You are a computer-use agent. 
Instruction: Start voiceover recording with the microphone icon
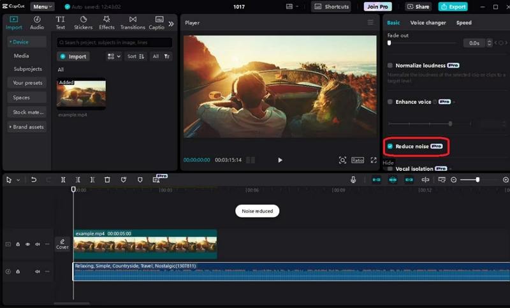(353, 180)
